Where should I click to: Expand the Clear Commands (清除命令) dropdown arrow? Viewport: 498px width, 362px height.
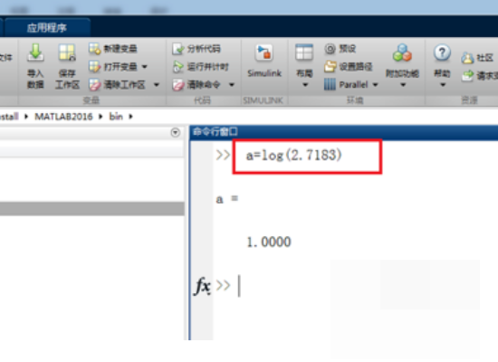click(232, 85)
